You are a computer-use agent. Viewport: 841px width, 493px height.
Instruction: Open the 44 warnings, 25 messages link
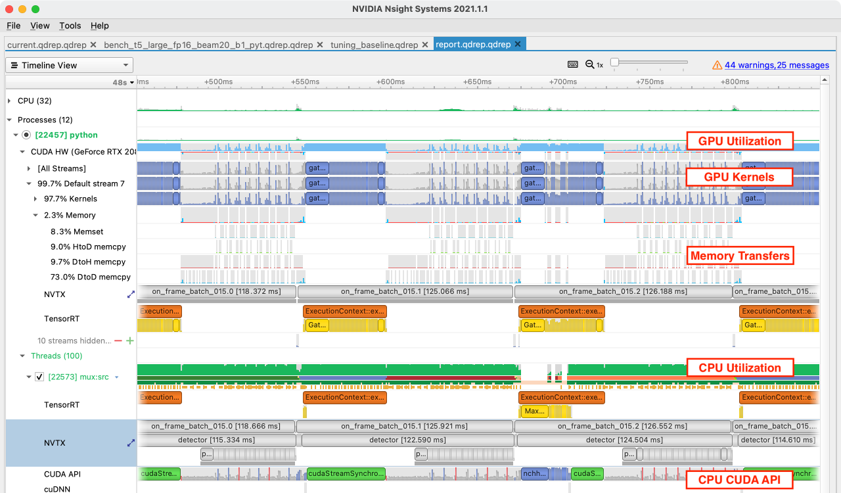coord(777,65)
